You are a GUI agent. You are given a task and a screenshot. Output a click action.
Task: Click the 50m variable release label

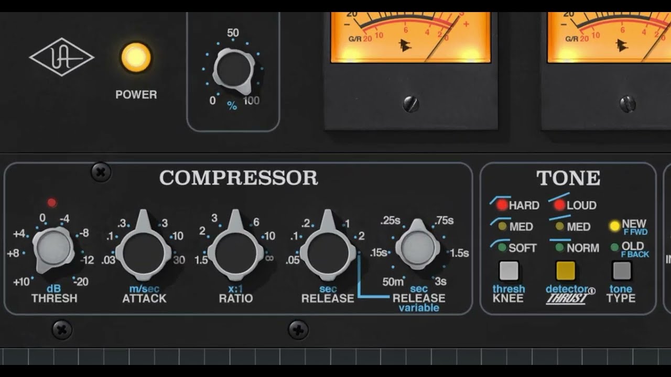(393, 282)
